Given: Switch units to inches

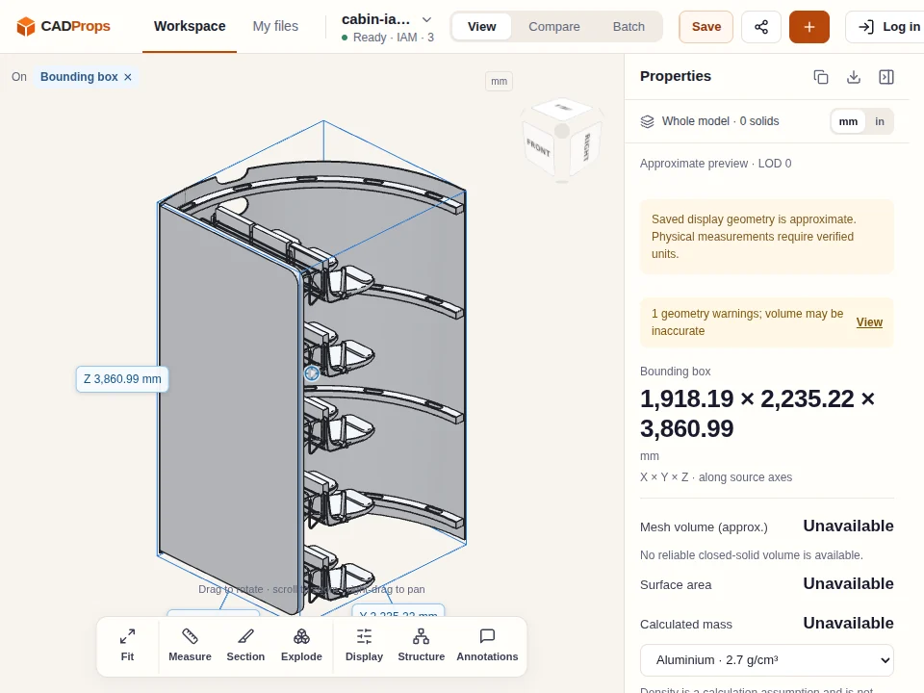Looking at the screenshot, I should click(x=879, y=121).
